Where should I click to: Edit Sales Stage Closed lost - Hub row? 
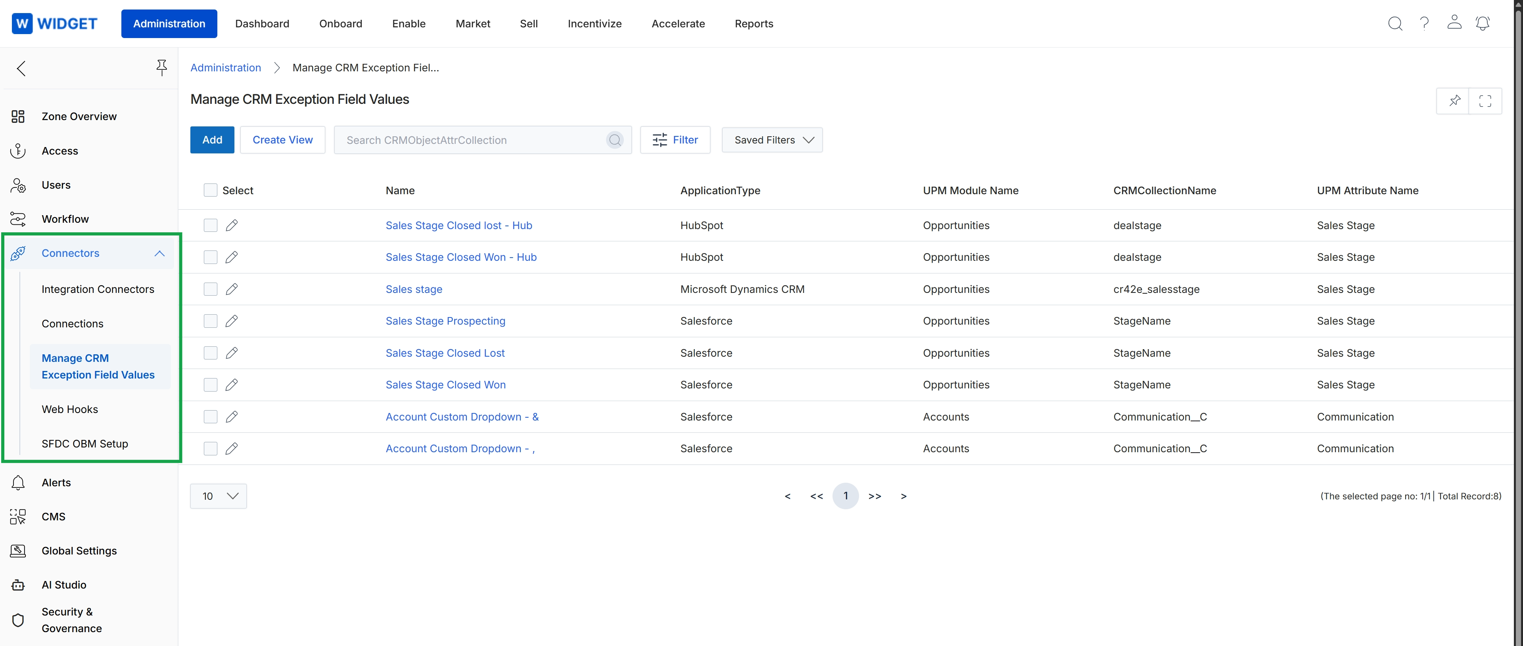coord(232,225)
